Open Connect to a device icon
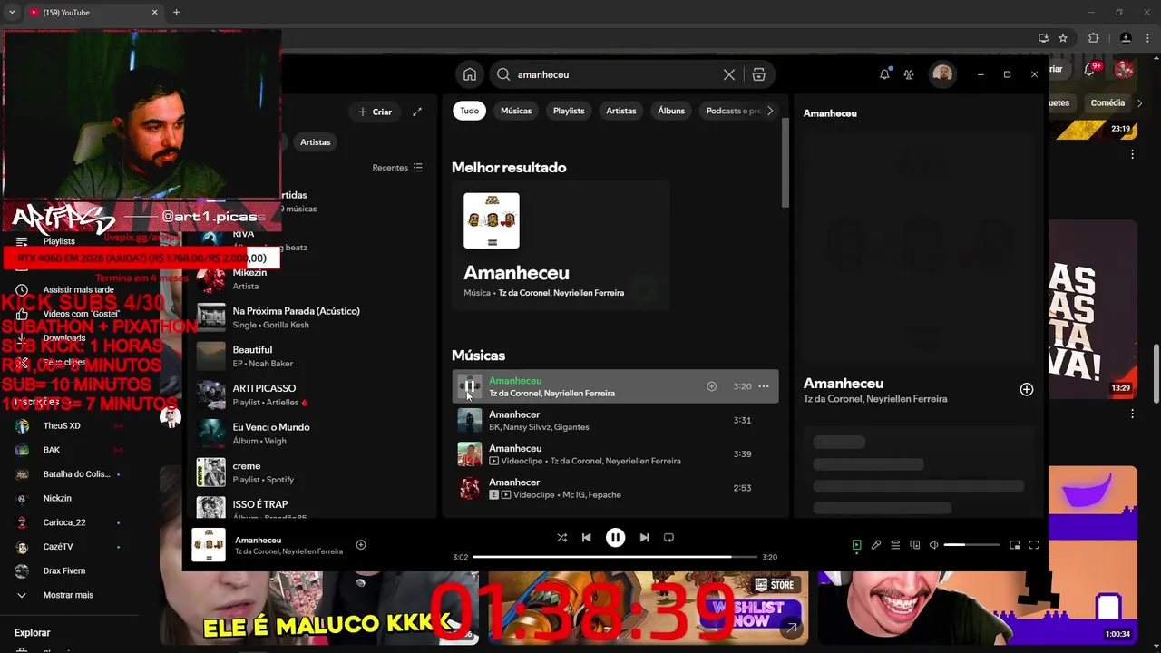Screen dimensions: 1161x653 coord(914,545)
